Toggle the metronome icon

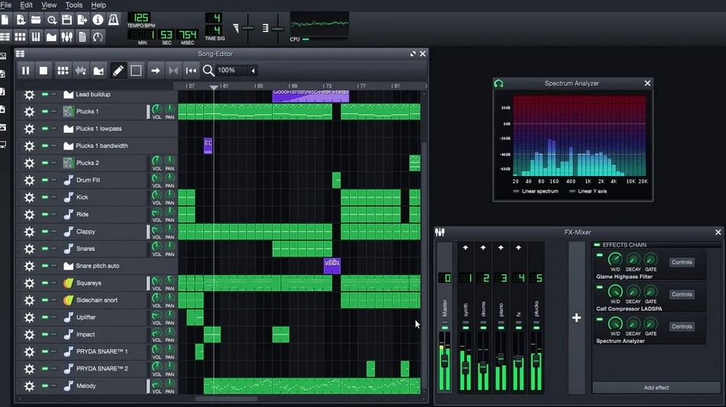click(113, 20)
